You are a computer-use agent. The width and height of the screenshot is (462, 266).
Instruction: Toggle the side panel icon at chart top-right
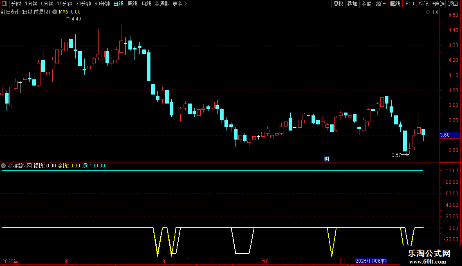tap(436, 12)
